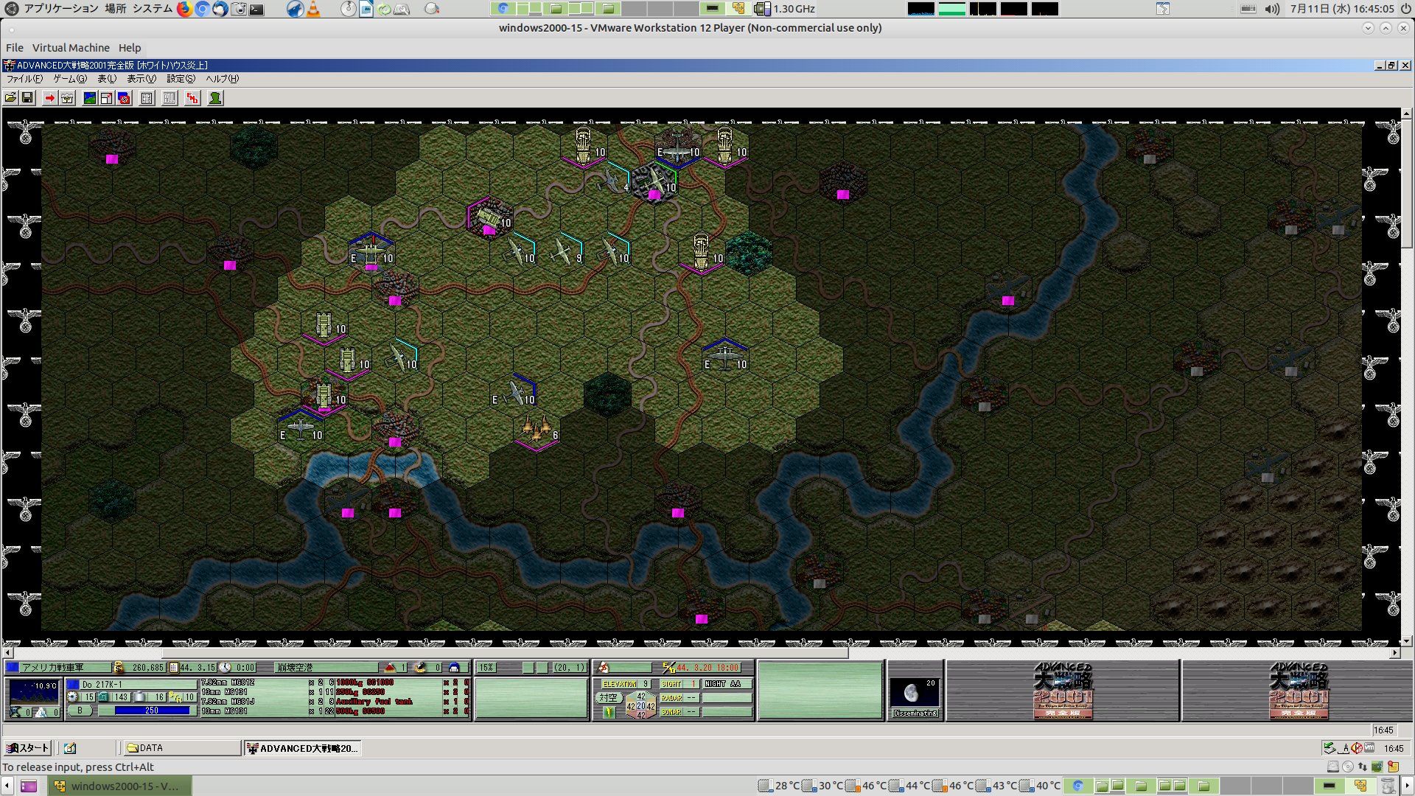Click the blue-red target toolbar icon
The image size is (1415, 796).
point(124,98)
